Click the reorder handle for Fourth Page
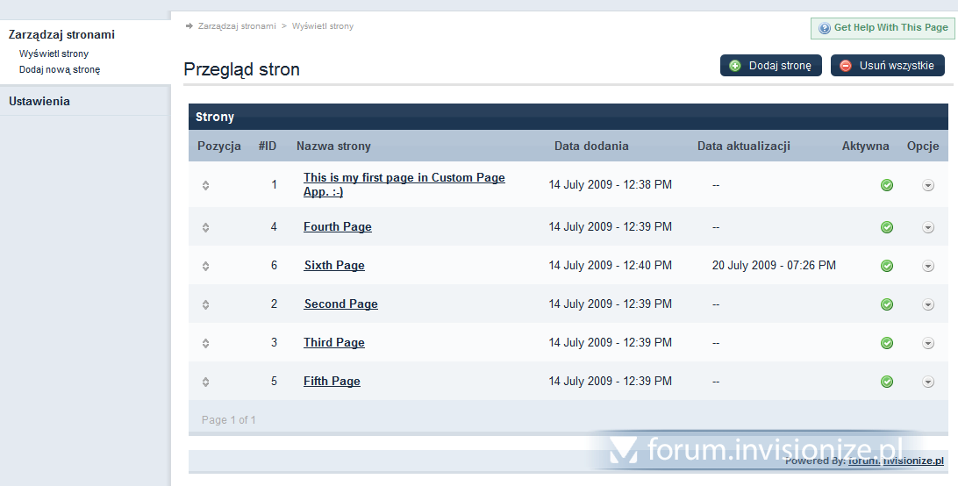The height and width of the screenshot is (486, 958). point(205,227)
